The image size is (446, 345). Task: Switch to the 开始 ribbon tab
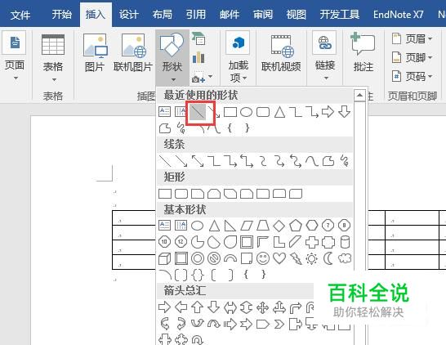tap(61, 15)
